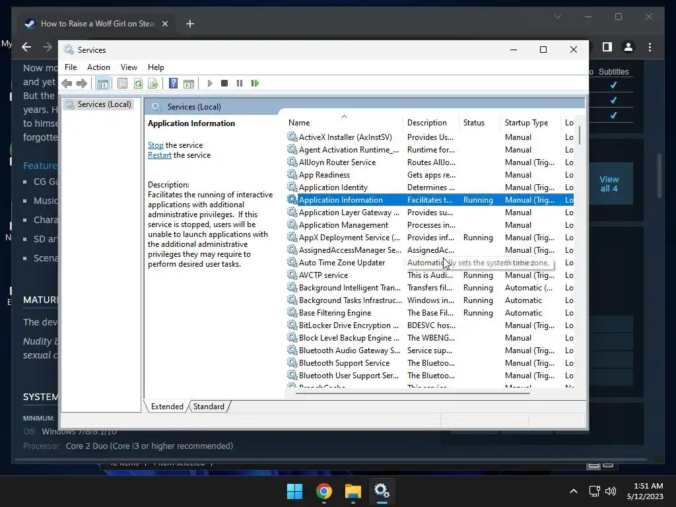Click the services list vertical scrollbar
Image resolution: width=676 pixels, height=507 pixels.
[580, 135]
